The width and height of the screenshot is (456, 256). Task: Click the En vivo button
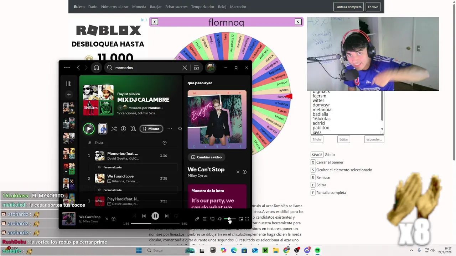pos(373,7)
